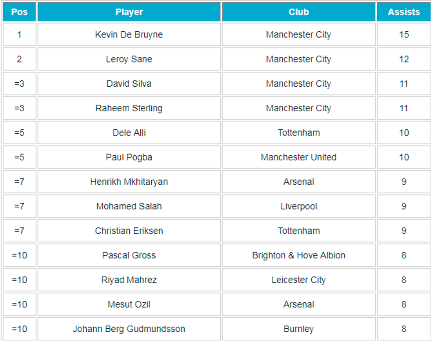
Task: Select the Leroy Sane player cell
Action: [x=129, y=59]
